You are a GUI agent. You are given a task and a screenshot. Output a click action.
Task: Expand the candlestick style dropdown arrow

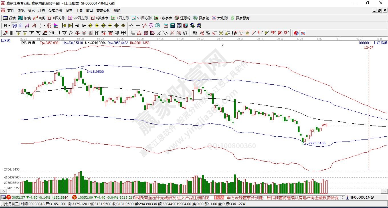[x=44, y=26]
